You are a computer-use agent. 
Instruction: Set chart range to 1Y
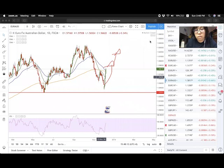click(x=42, y=144)
